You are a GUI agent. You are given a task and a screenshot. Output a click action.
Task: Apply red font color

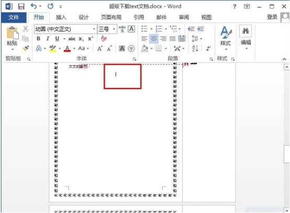coord(67,49)
